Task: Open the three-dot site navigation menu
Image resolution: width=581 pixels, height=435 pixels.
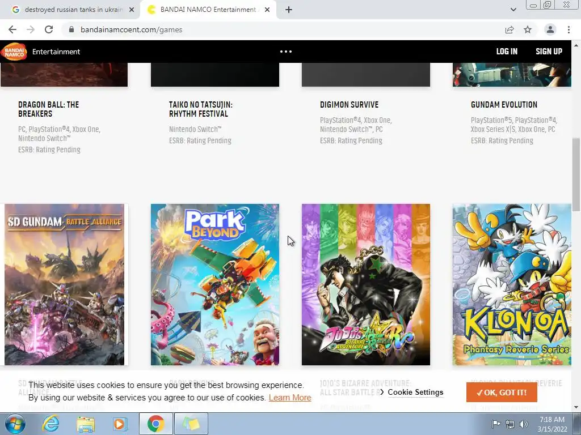Action: [286, 52]
